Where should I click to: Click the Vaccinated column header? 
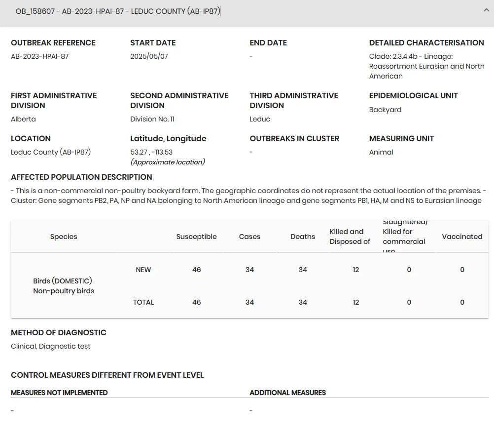[x=462, y=237]
